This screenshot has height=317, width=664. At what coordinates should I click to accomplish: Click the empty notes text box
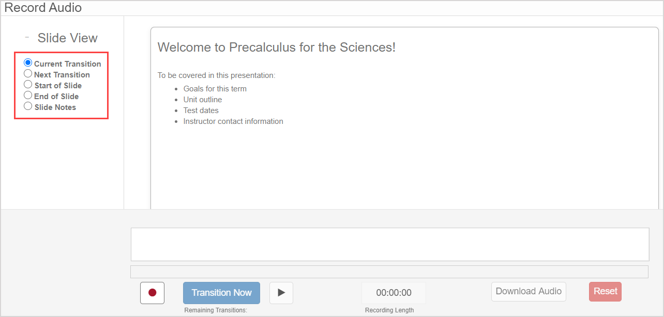pos(389,244)
